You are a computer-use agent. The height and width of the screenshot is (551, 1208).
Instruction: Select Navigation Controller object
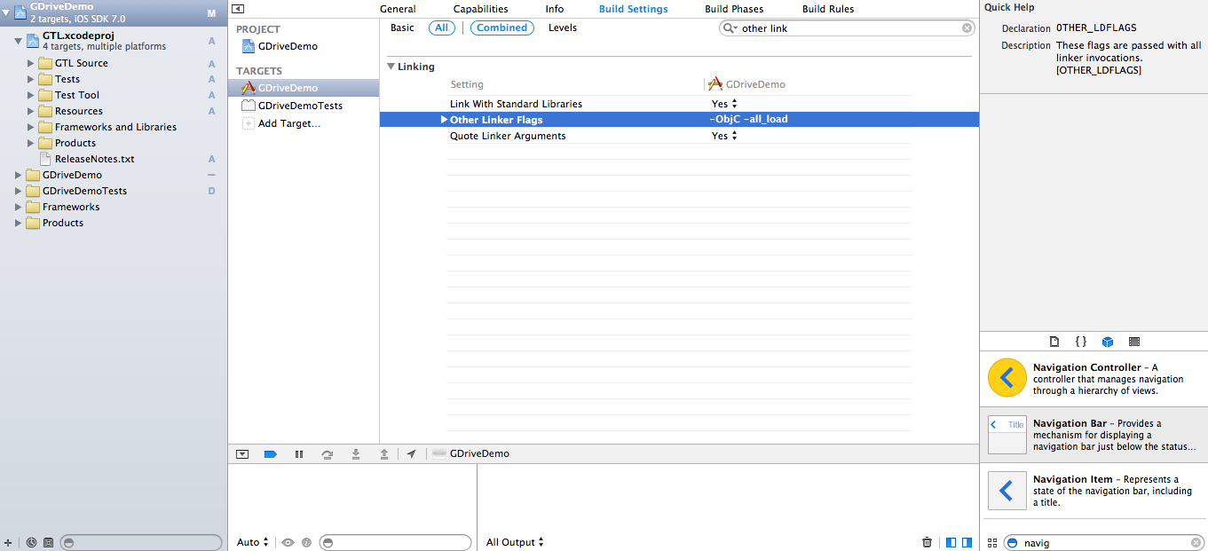(1094, 378)
